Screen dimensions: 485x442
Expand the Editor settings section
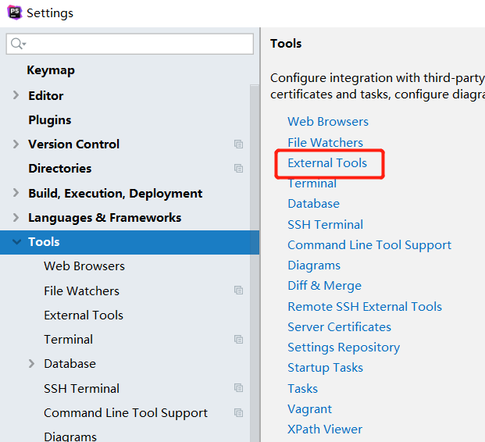(16, 95)
